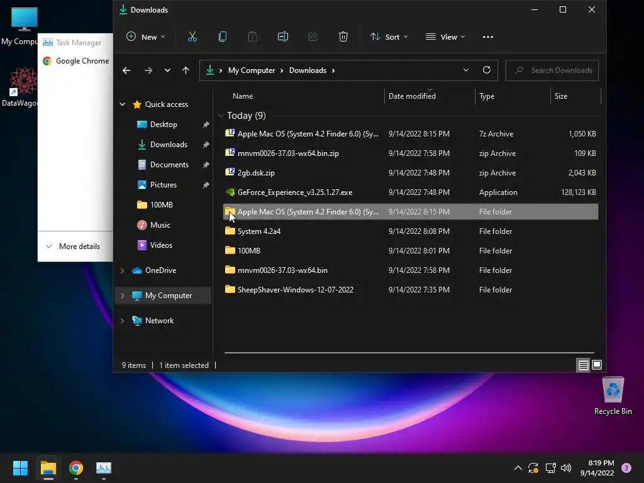This screenshot has width=644, height=483.
Task: Select the mnvm0026-37.03-wx64.bin.zip archive
Action: click(410, 153)
